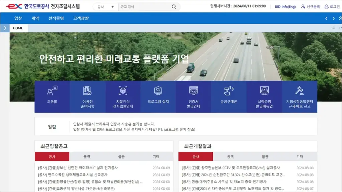Select 용역 tab under 최근개찰결과

point(230,157)
